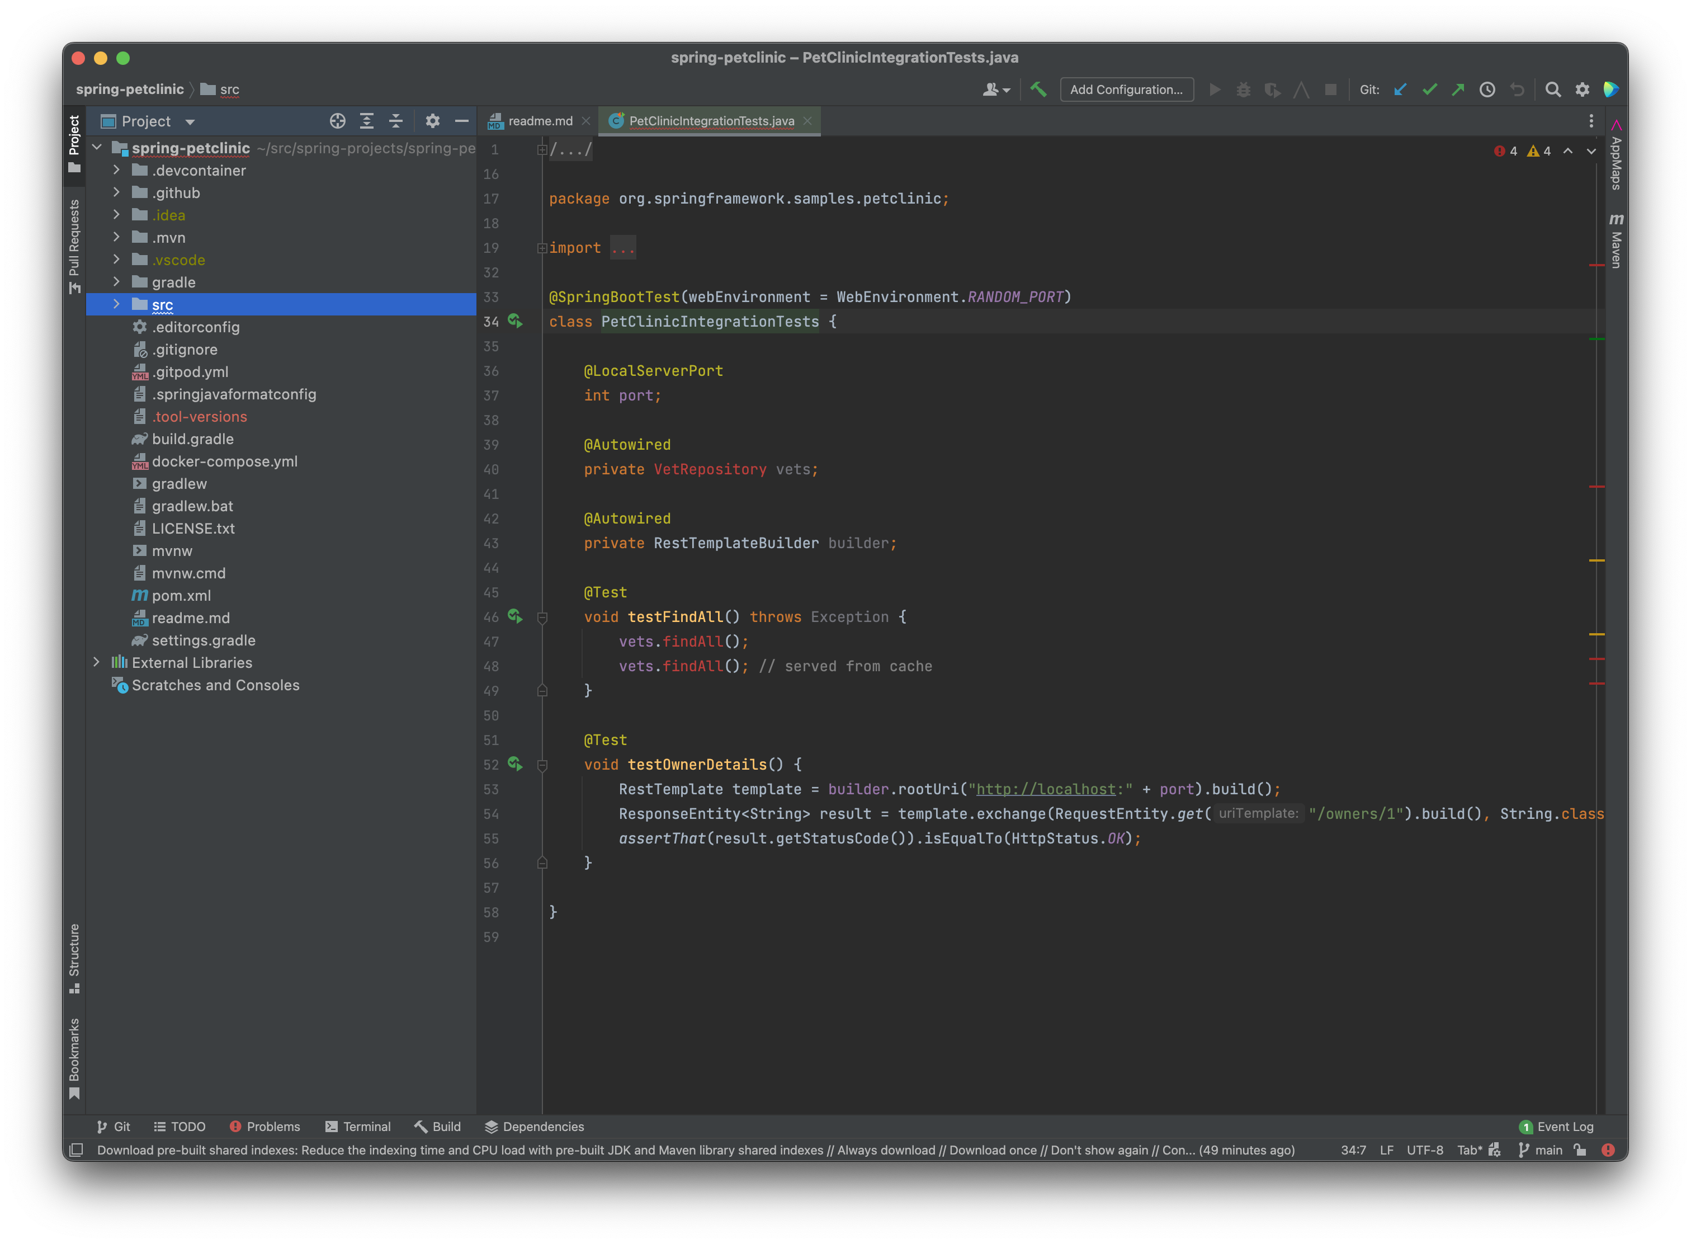This screenshot has height=1244, width=1691.
Task: Open IDE settings gear in top toolbar
Action: click(1582, 89)
